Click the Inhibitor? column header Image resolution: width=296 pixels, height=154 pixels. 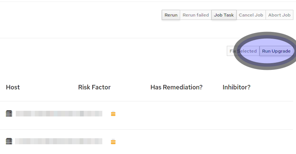[237, 87]
